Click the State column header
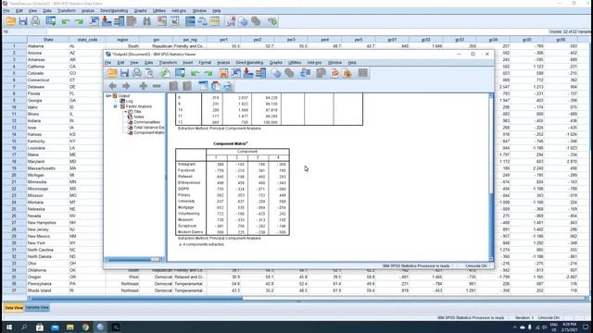 pos(48,40)
